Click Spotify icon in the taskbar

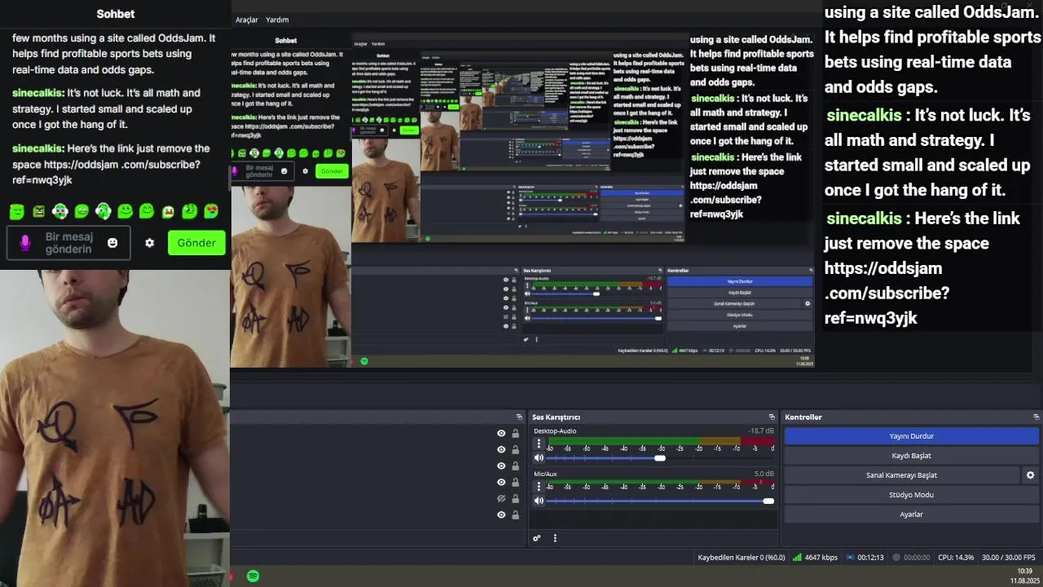pos(253,576)
